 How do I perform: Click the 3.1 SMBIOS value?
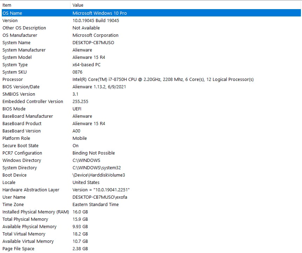(75, 94)
